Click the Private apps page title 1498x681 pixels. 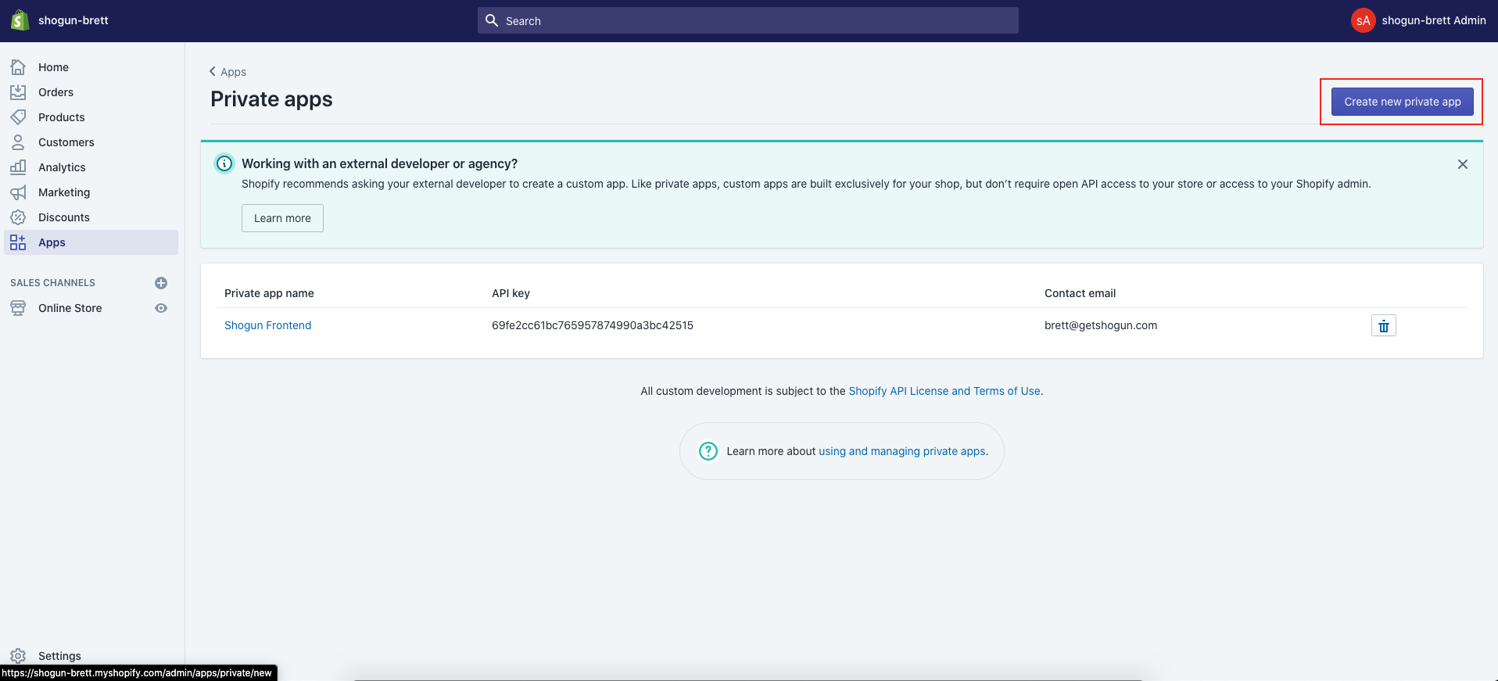point(271,99)
